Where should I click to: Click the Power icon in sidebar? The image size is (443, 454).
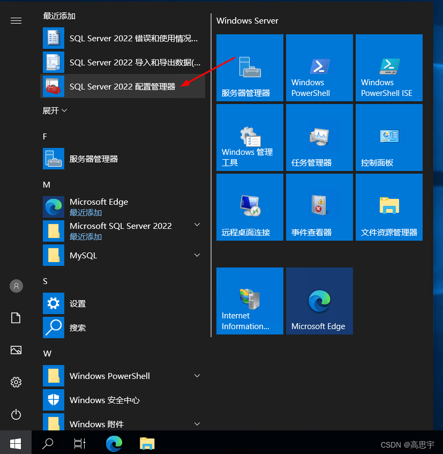point(16,414)
